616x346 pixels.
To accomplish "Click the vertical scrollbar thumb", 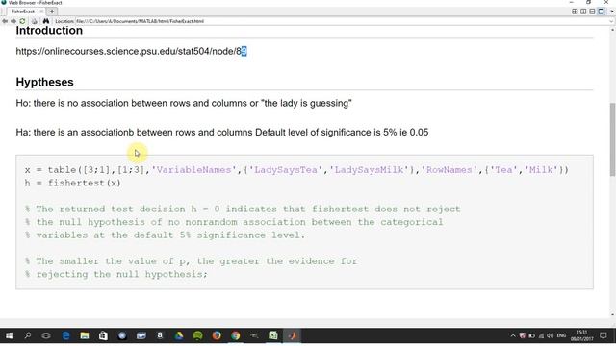I will click(x=612, y=139).
